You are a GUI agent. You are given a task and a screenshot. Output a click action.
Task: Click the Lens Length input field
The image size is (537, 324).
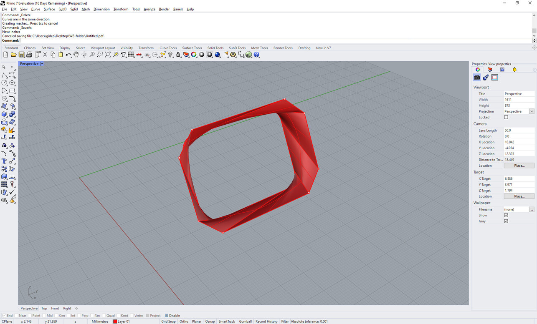click(x=519, y=131)
